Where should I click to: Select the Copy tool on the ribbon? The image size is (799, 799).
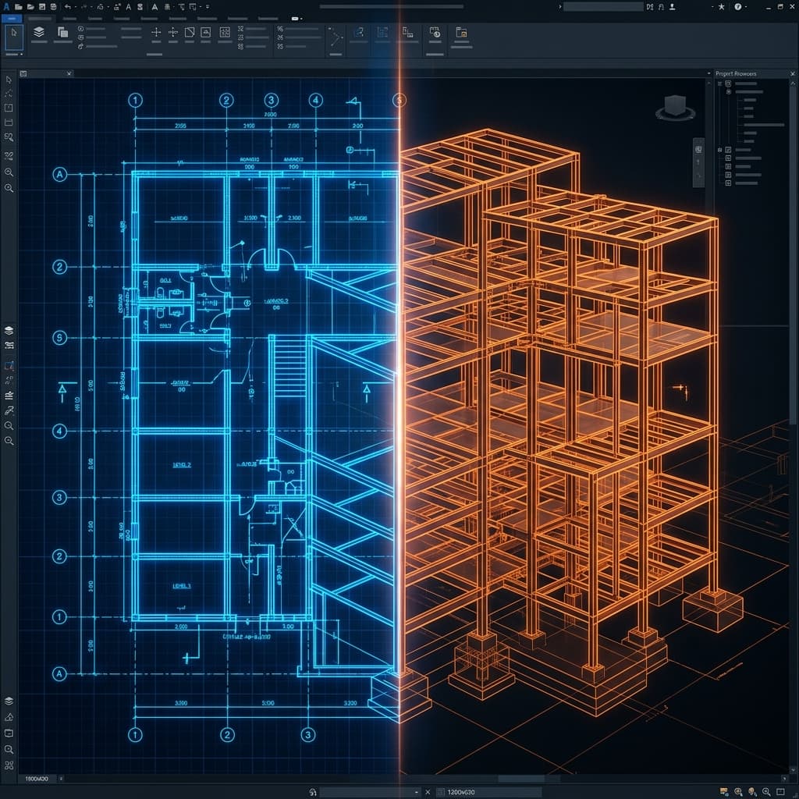pyautogui.click(x=61, y=31)
